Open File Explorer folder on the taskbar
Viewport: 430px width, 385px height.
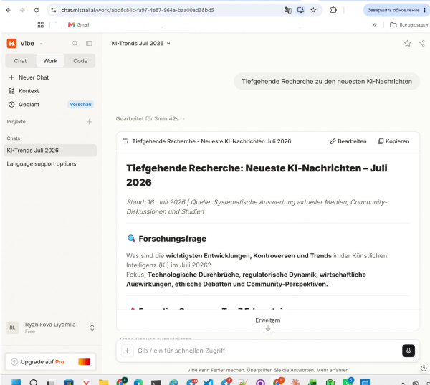tap(104, 381)
